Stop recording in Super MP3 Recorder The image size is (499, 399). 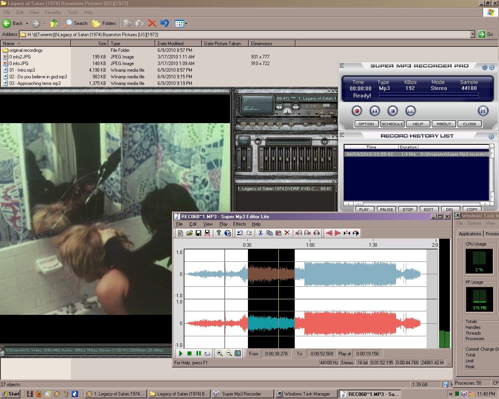[393, 111]
